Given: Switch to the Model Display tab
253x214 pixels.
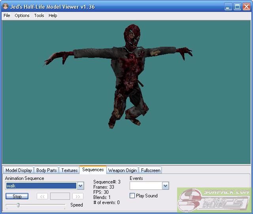Looking at the screenshot, I should point(19,170).
